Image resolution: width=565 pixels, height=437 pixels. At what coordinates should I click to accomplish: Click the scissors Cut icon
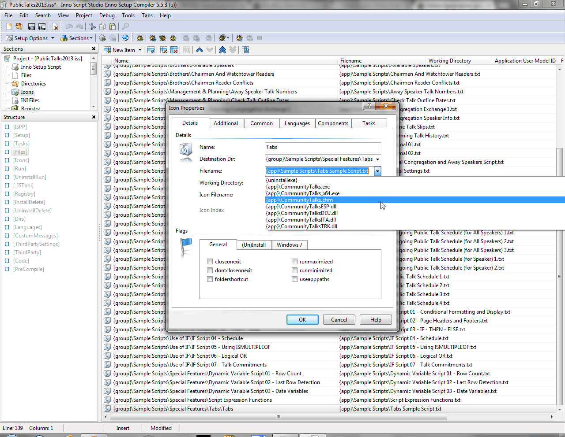point(92,27)
